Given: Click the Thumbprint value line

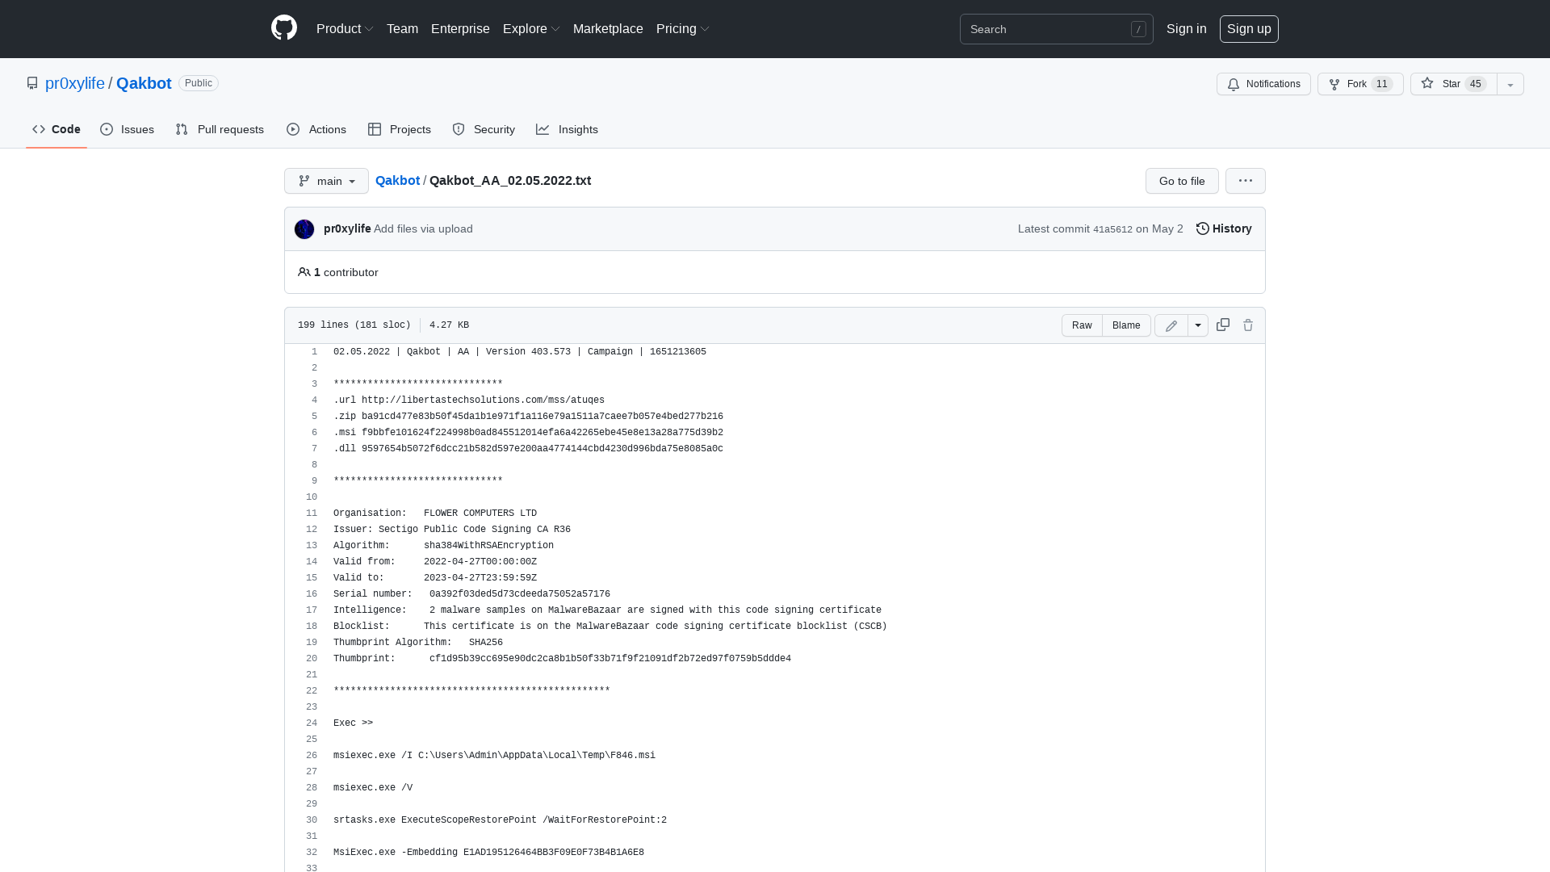Looking at the screenshot, I should 562,659.
